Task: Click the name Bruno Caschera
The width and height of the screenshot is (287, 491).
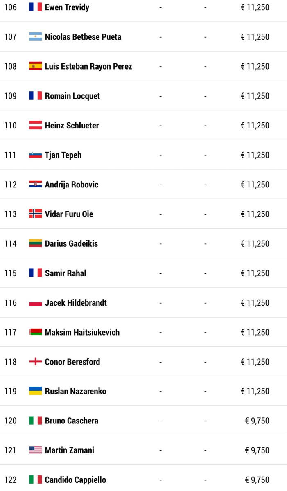Action: pyautogui.click(x=72, y=421)
